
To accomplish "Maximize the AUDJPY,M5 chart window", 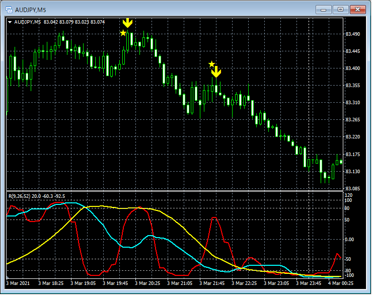I will coord(340,10).
